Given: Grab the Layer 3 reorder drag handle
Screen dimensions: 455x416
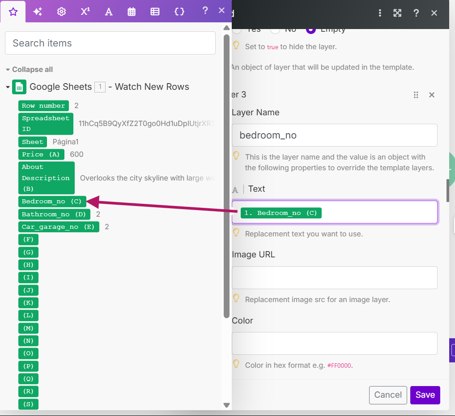Looking at the screenshot, I should point(416,95).
